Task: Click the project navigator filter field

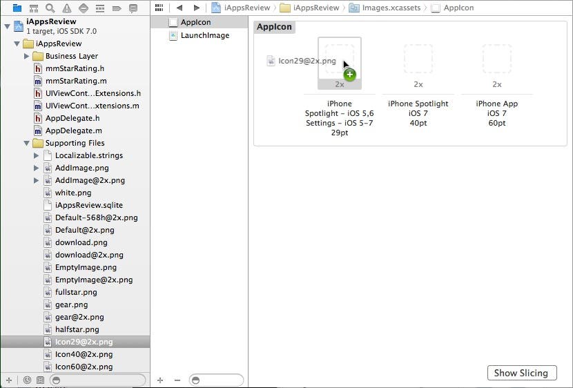Action: (x=100, y=380)
